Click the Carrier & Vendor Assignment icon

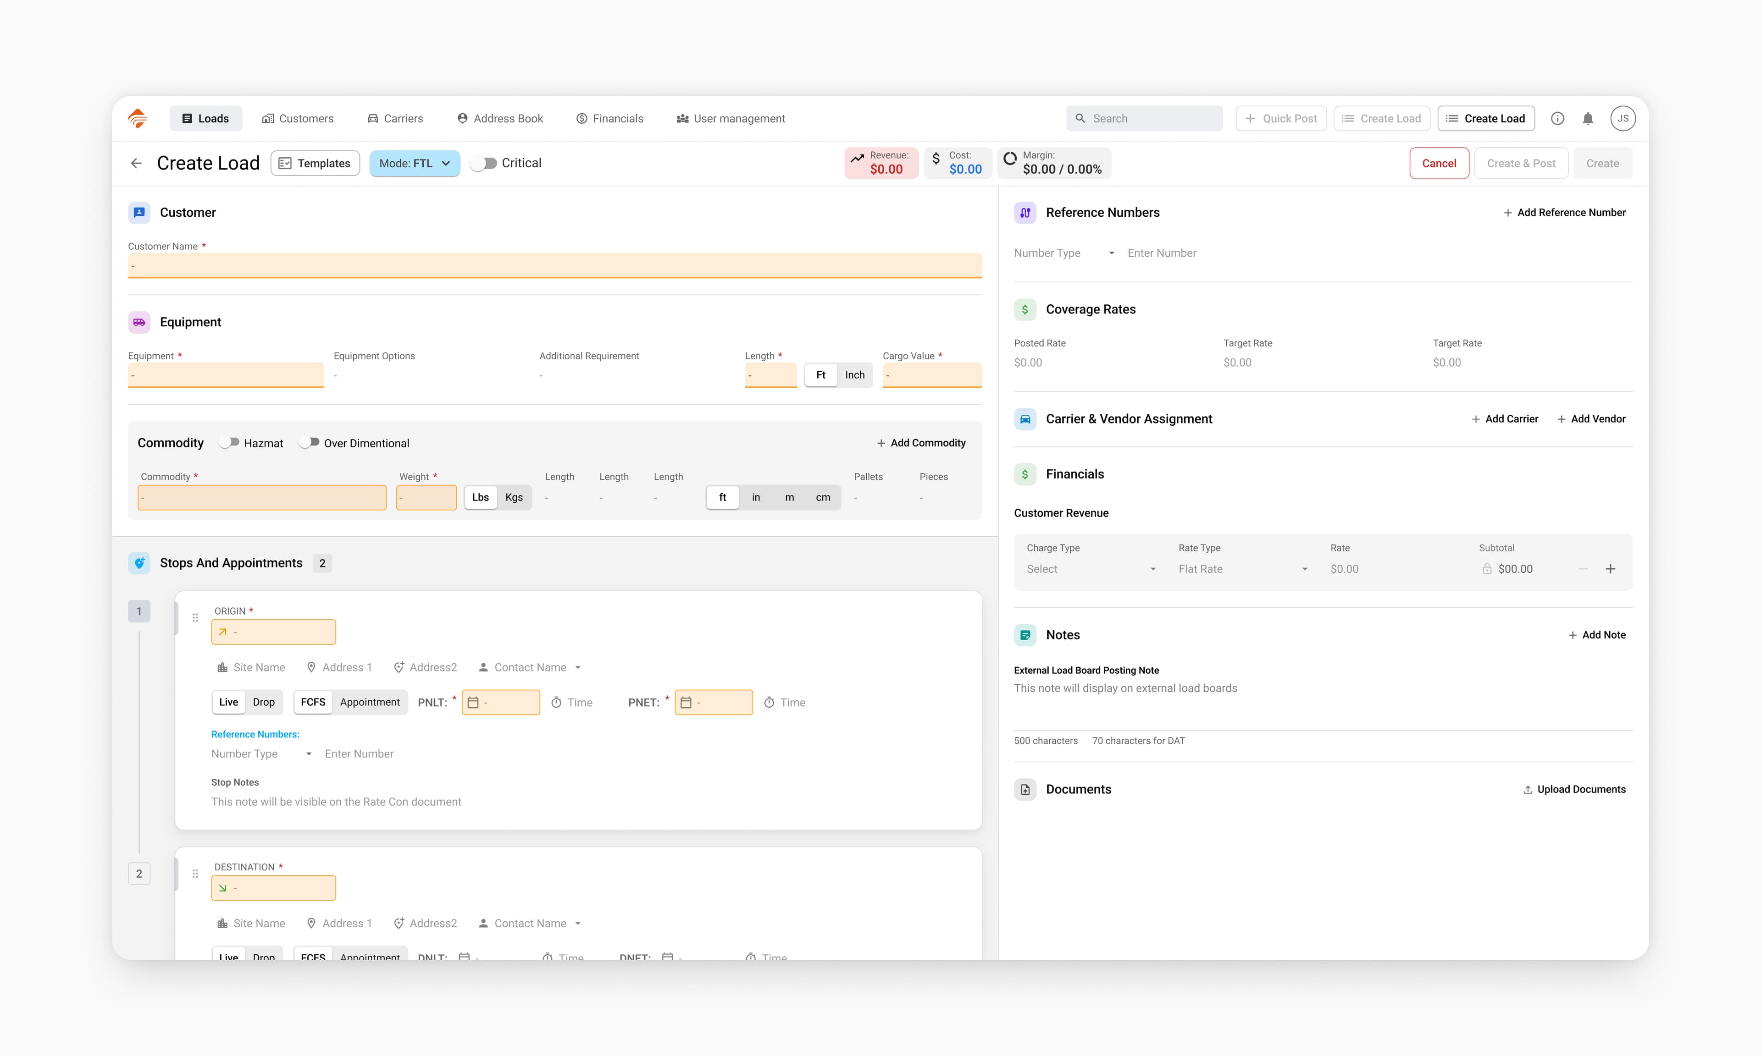[1025, 418]
